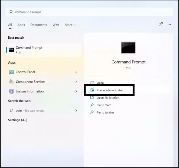Image resolution: width=179 pixels, height=168 pixels.
Task: Click the Open file location folder icon
Action: tap(92, 97)
